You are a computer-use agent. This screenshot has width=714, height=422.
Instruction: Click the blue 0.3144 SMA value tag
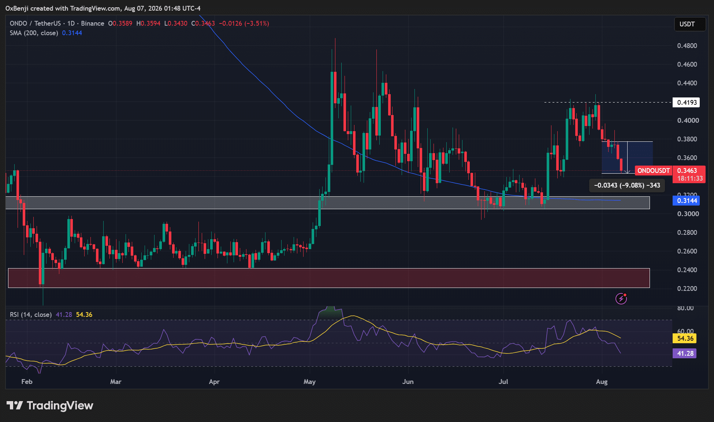click(686, 200)
